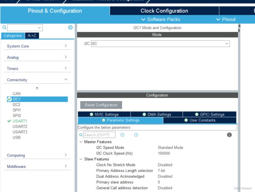The height and width of the screenshot is (192, 255).
Task: Open the GPIO Settings tab
Action: (209, 114)
